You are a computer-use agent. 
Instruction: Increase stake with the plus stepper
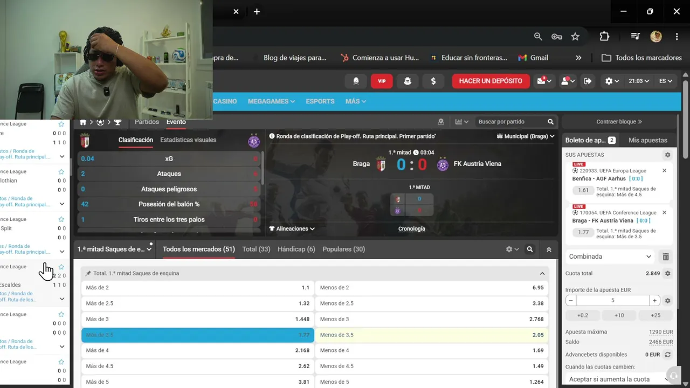coord(654,301)
